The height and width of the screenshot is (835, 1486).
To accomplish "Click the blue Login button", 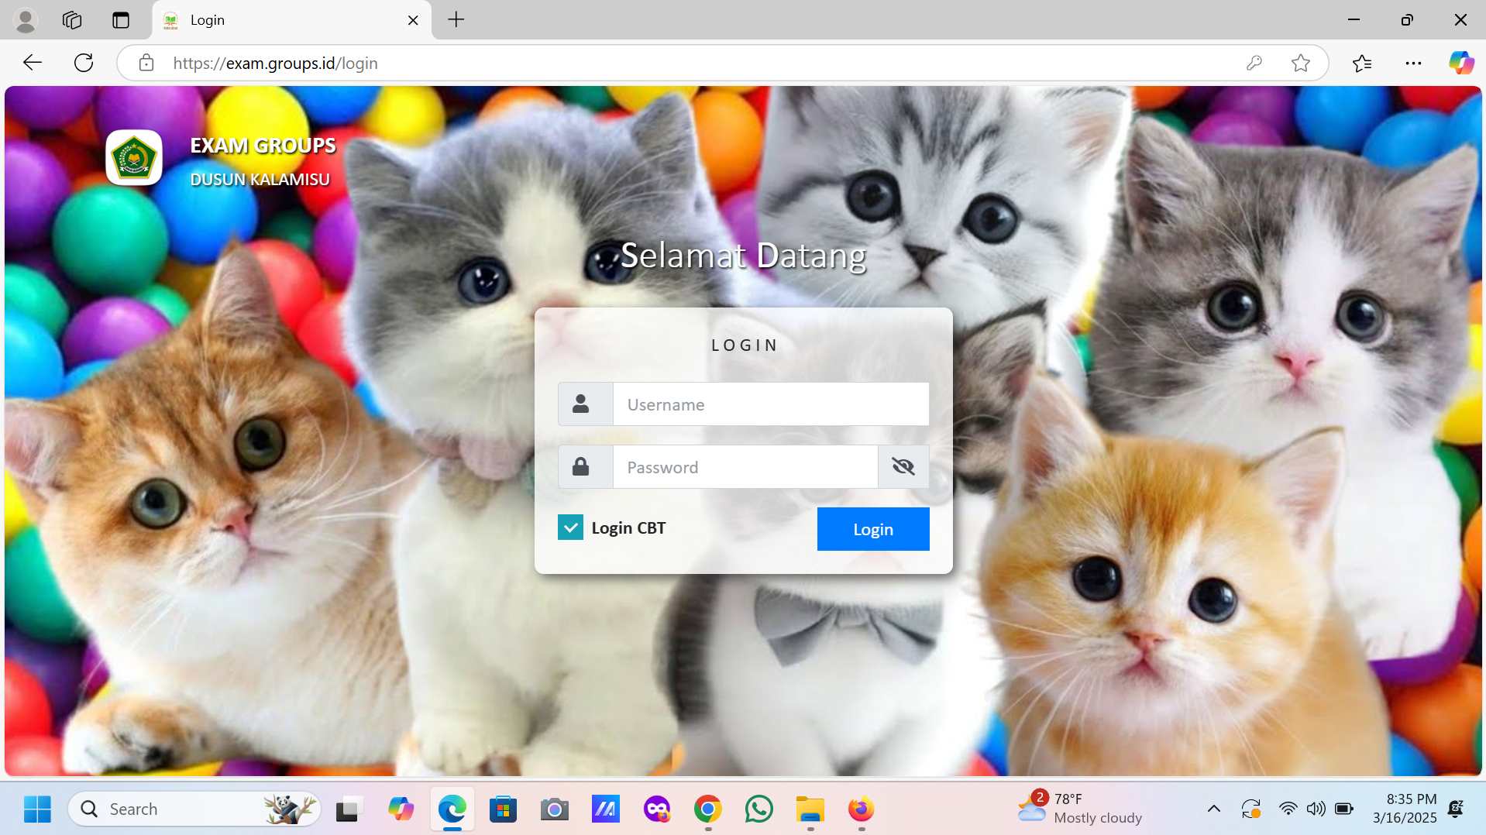I will click(872, 529).
